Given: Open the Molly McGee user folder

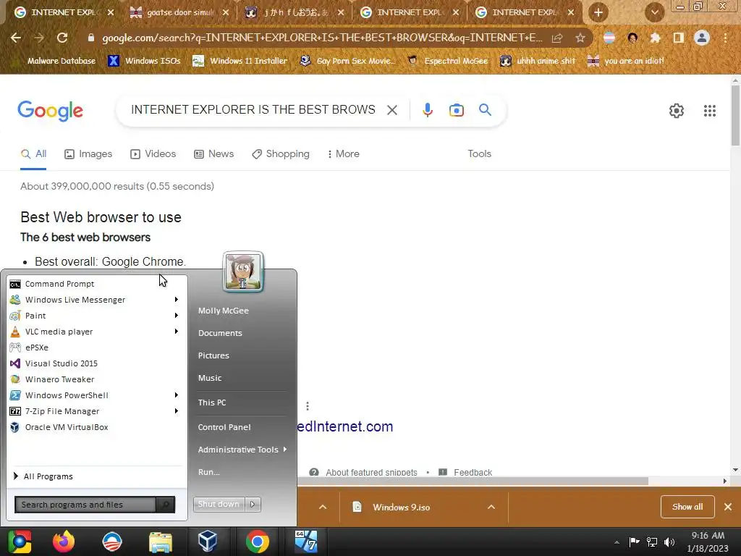Looking at the screenshot, I should (224, 311).
